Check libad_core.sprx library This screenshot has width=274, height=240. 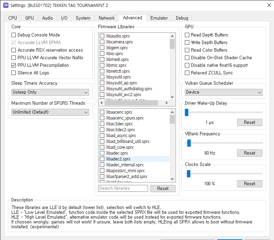(x=102, y=147)
